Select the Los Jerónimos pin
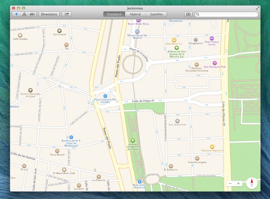Image resolution: width=270 pixels, height=199 pixels. pos(178,121)
